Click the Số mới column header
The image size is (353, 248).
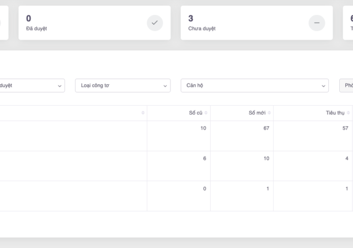257,113
